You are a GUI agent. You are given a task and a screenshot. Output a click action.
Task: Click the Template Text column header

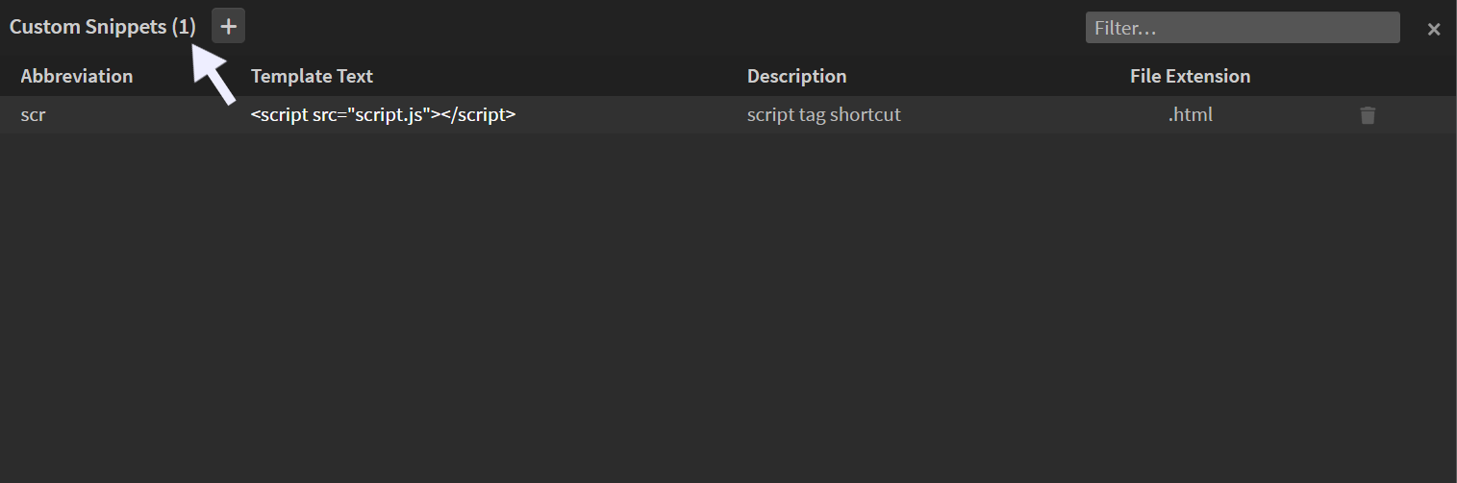click(312, 76)
